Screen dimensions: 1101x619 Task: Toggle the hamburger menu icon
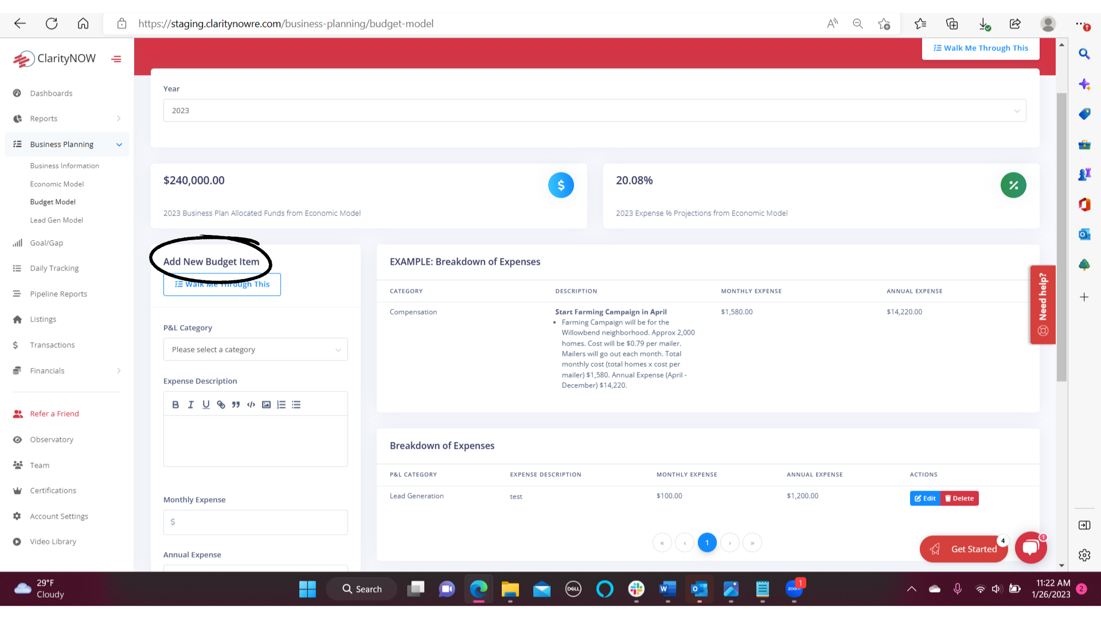[116, 58]
